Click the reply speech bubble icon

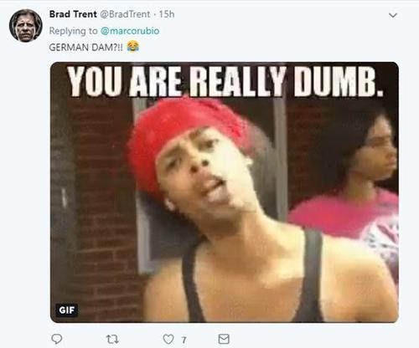click(x=57, y=339)
